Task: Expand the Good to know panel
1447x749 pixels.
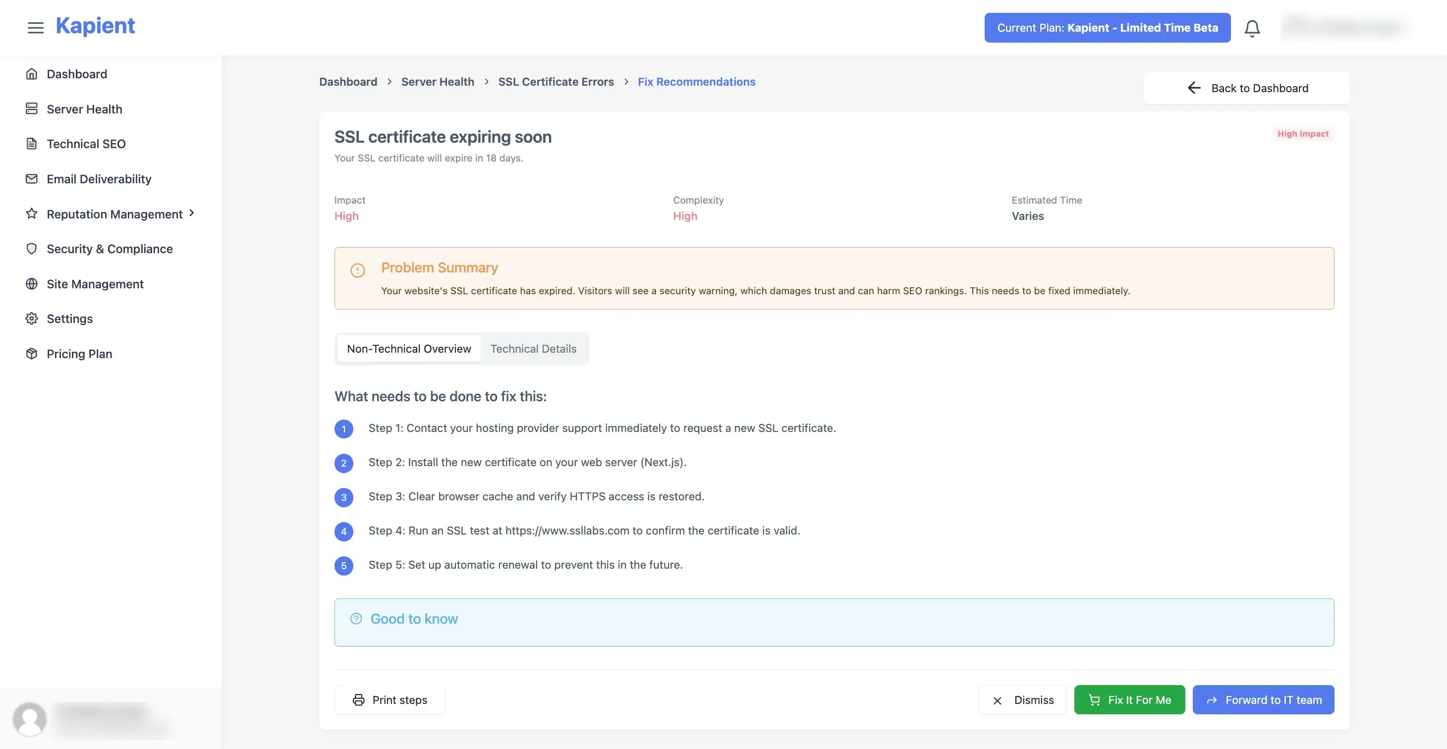Action: tap(834, 622)
